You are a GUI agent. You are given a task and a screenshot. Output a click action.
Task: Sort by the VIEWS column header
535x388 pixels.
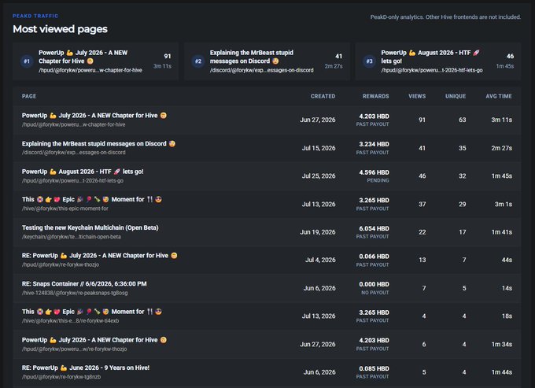tap(417, 96)
